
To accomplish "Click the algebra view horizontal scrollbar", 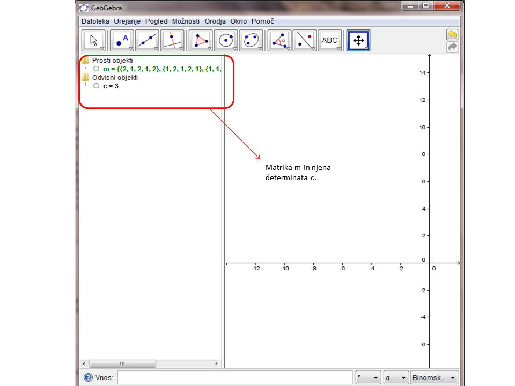I will (x=123, y=363).
